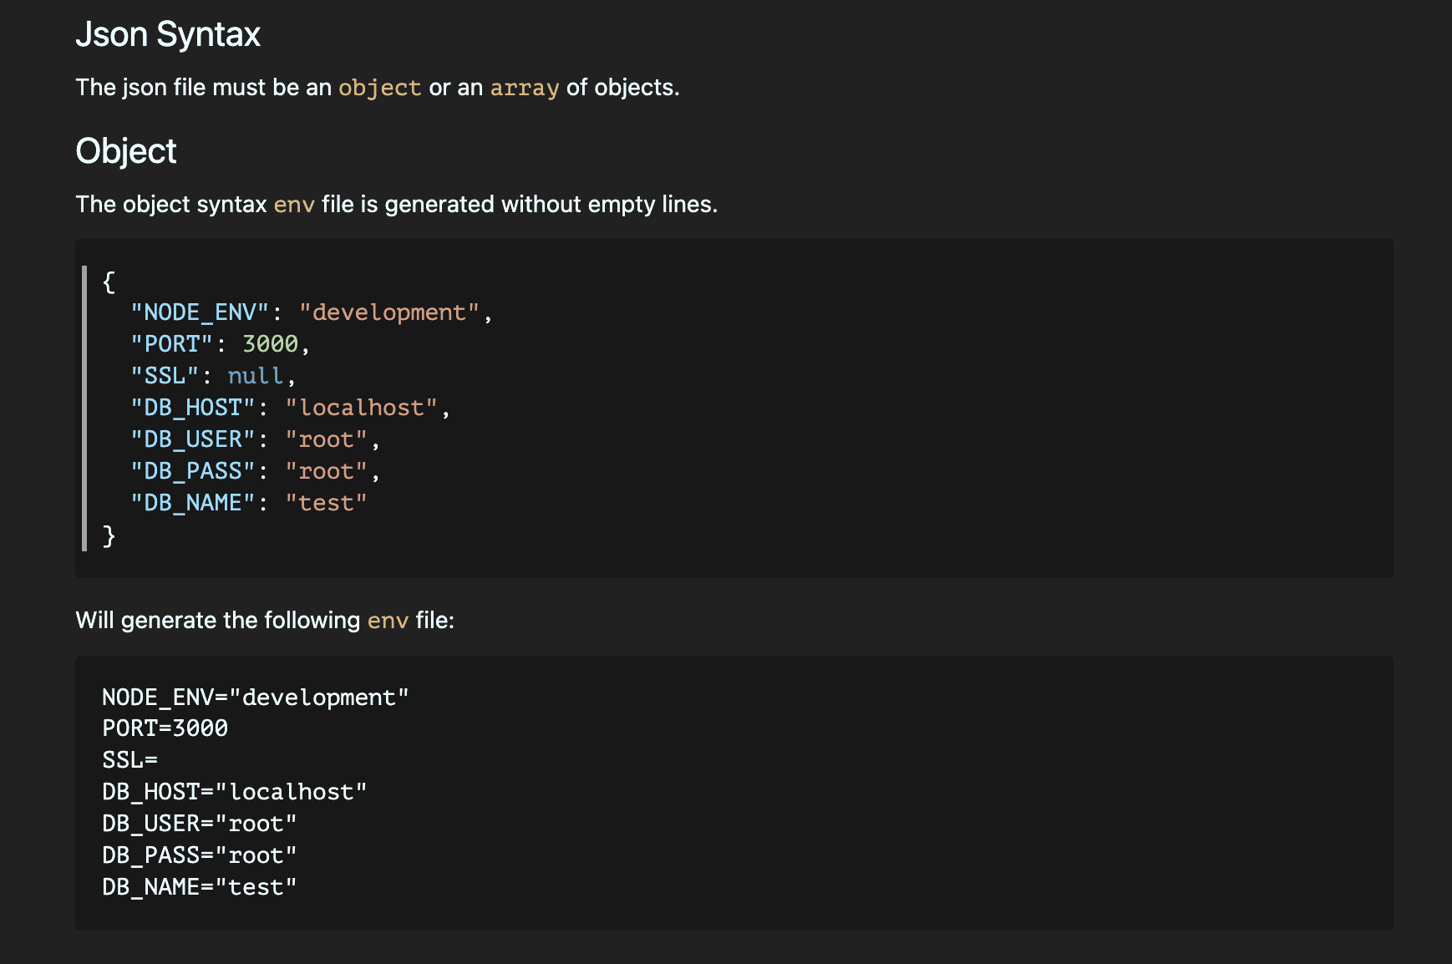Select the DB_NAME="test" output line
The image size is (1452, 964).
[198, 886]
